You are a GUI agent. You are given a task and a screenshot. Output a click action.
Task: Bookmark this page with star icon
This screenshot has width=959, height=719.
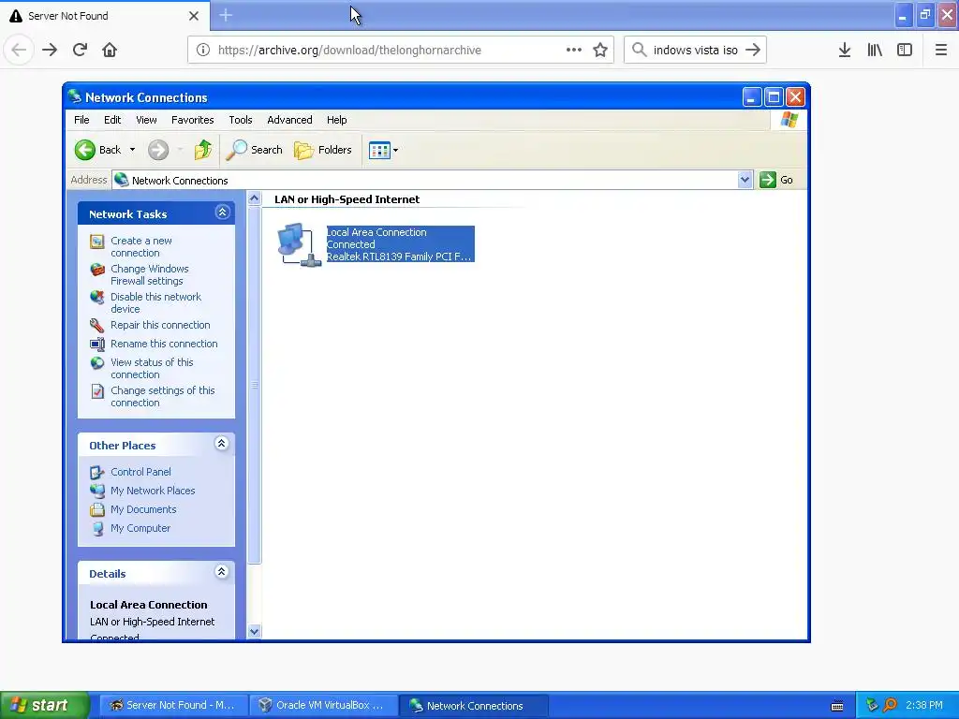[600, 50]
